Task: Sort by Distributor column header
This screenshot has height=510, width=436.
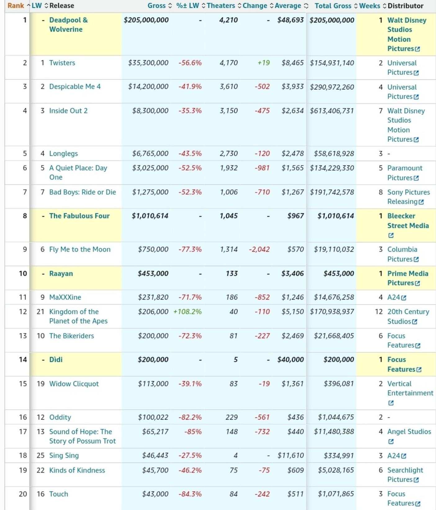Action: click(x=405, y=6)
